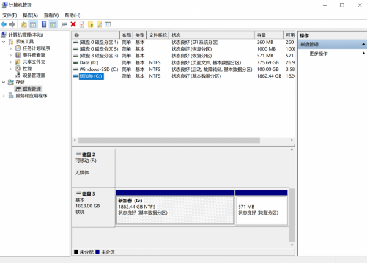367x263 pixels.
Task: Open the 帮助(H) menu
Action: point(73,15)
